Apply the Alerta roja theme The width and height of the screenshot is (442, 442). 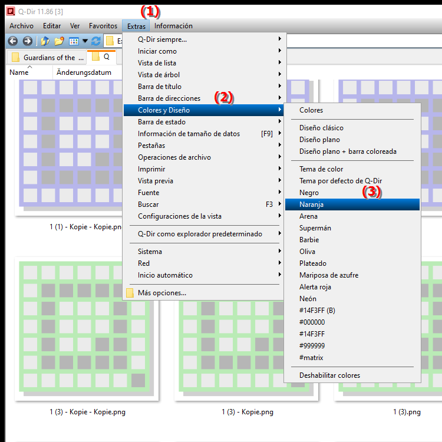click(352, 287)
